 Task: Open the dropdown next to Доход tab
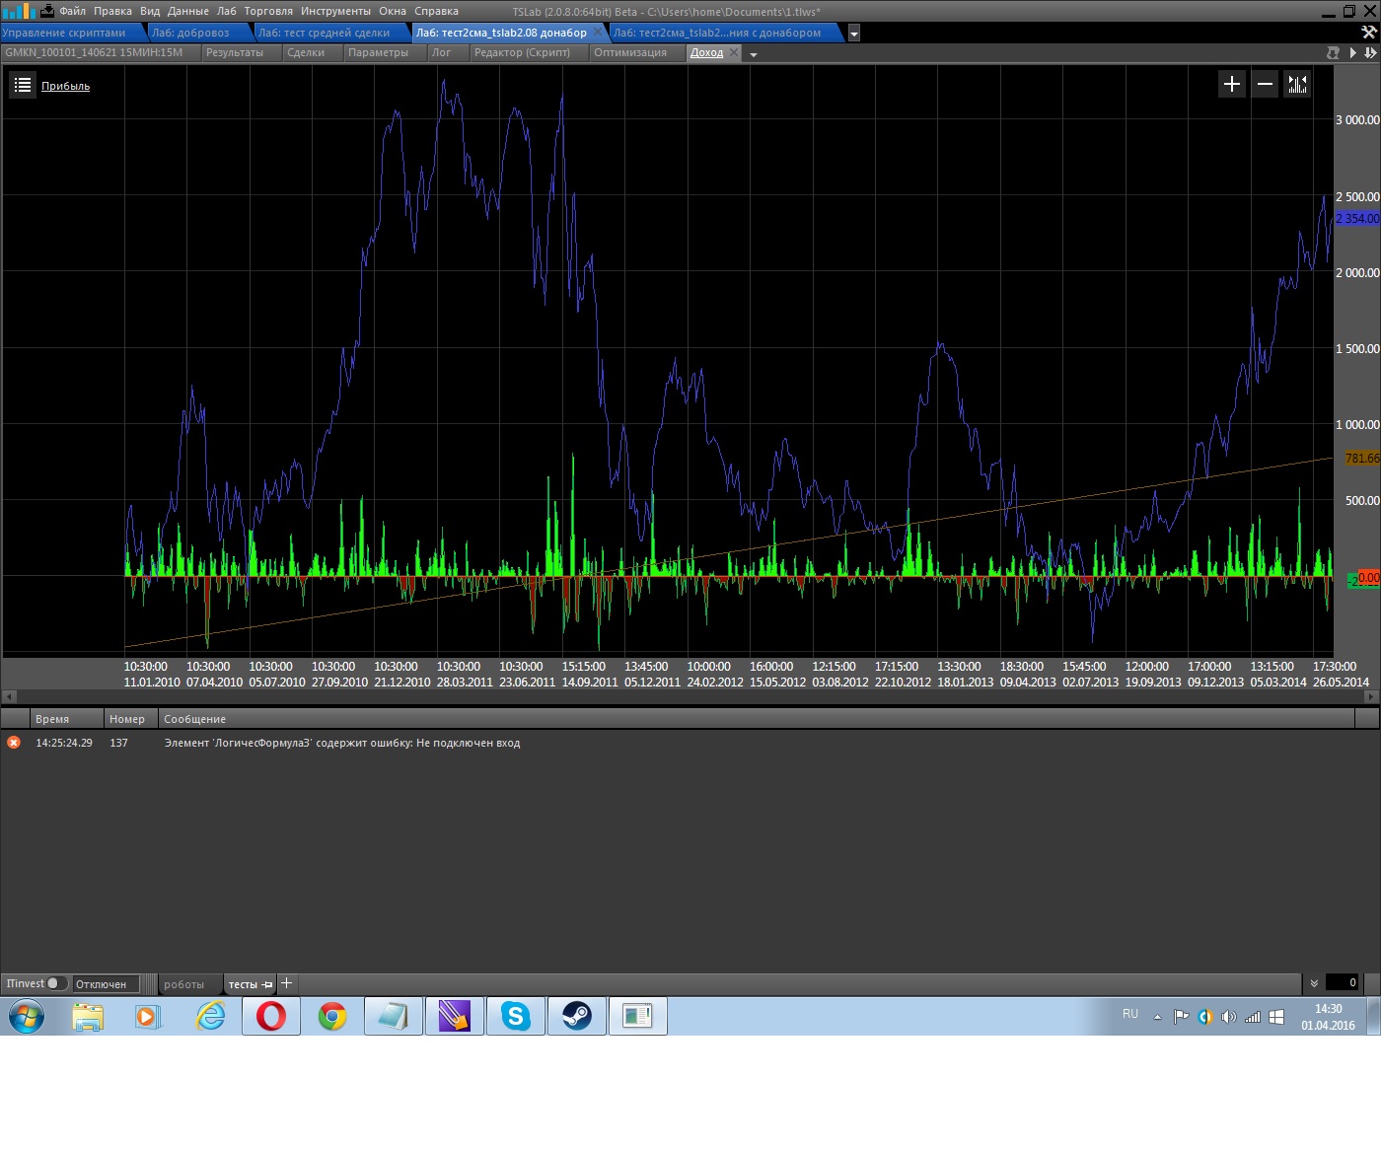[754, 54]
